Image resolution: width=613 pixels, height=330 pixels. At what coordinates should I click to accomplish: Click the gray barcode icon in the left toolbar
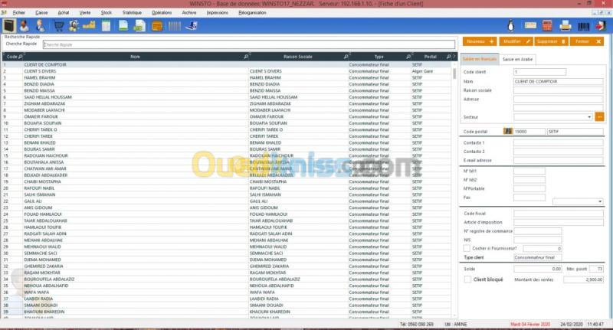175,26
